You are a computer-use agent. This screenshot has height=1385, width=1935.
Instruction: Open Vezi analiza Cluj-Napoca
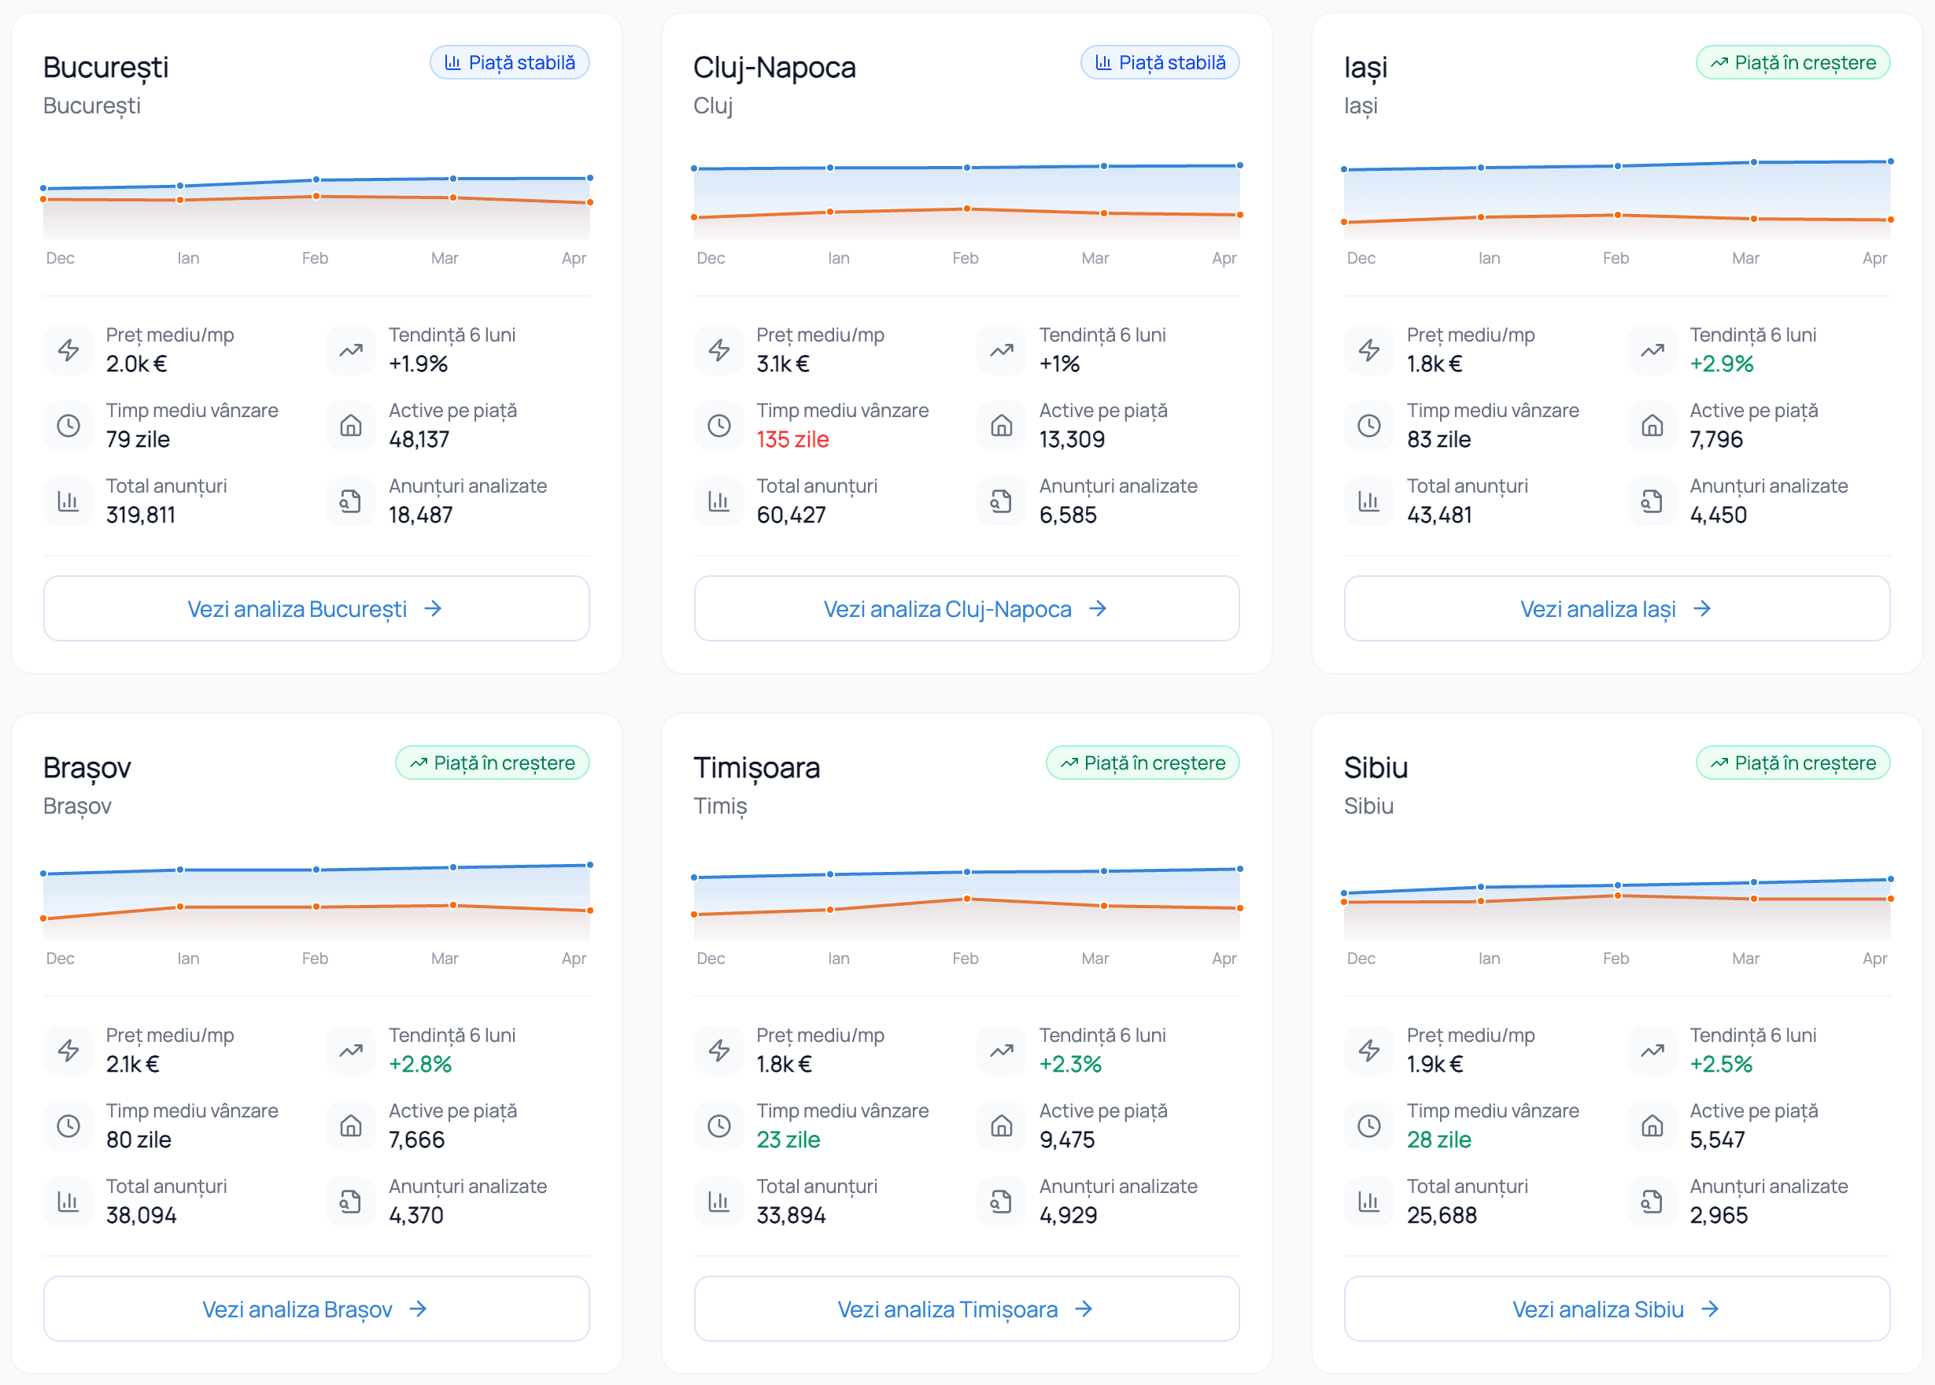[x=966, y=608]
